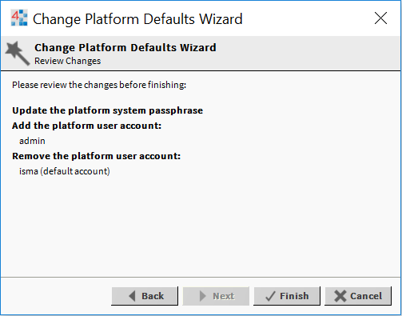Viewport: 402px width, 316px height.
Task: Click 'Add the platform user account:' heading
Action: click(x=87, y=126)
